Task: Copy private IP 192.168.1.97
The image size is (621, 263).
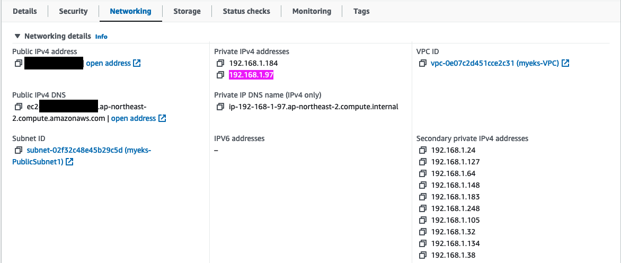Action: point(220,75)
